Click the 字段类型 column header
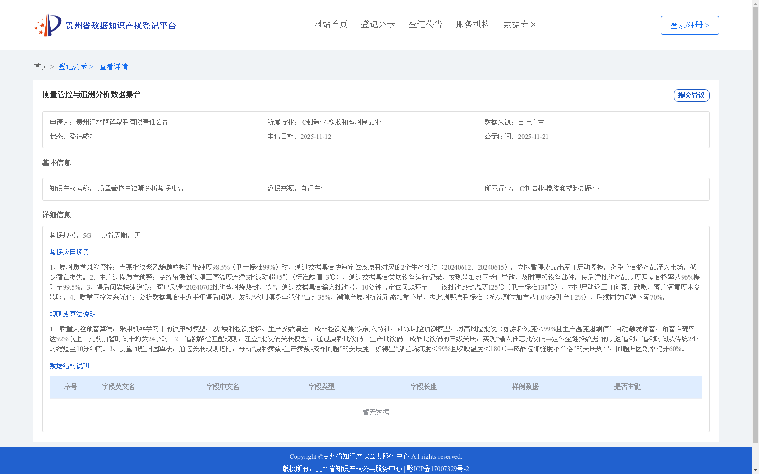Viewport: 759px width, 474px height. tap(321, 387)
